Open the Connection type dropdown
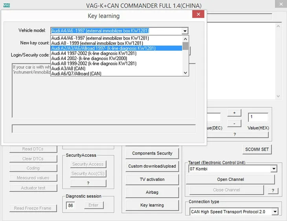Screen dimensions: 287x221 [275, 212]
